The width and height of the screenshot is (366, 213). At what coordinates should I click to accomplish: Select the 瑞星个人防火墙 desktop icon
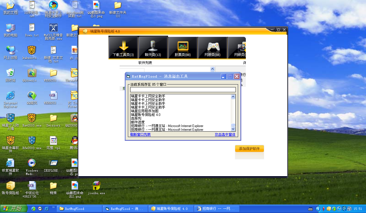(x=10, y=122)
